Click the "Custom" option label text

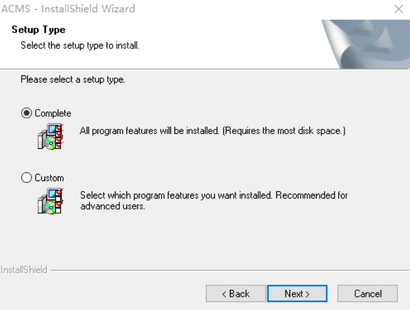[x=49, y=178]
